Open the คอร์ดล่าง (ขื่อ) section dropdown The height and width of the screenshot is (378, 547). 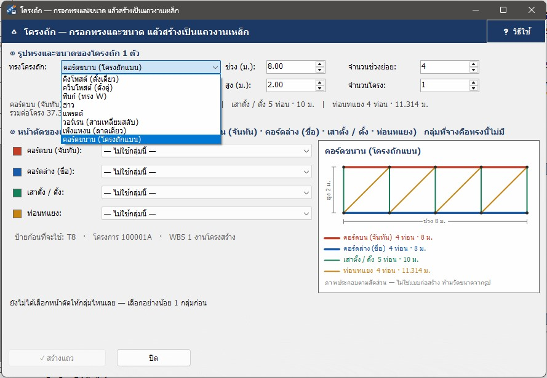click(207, 171)
